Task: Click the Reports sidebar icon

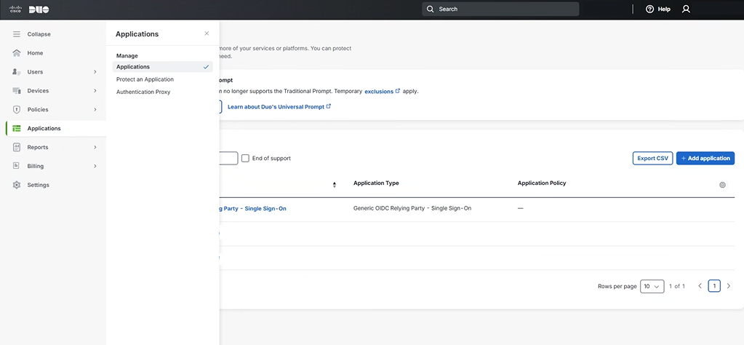Action: [17, 147]
